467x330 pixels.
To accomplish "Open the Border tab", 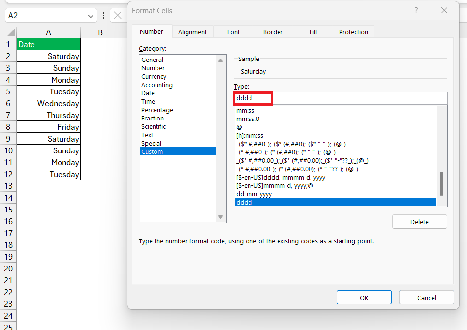I will point(273,32).
